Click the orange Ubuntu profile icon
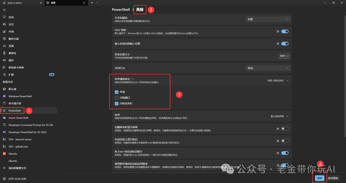This screenshot has width=346, height=183. pyautogui.click(x=4, y=154)
